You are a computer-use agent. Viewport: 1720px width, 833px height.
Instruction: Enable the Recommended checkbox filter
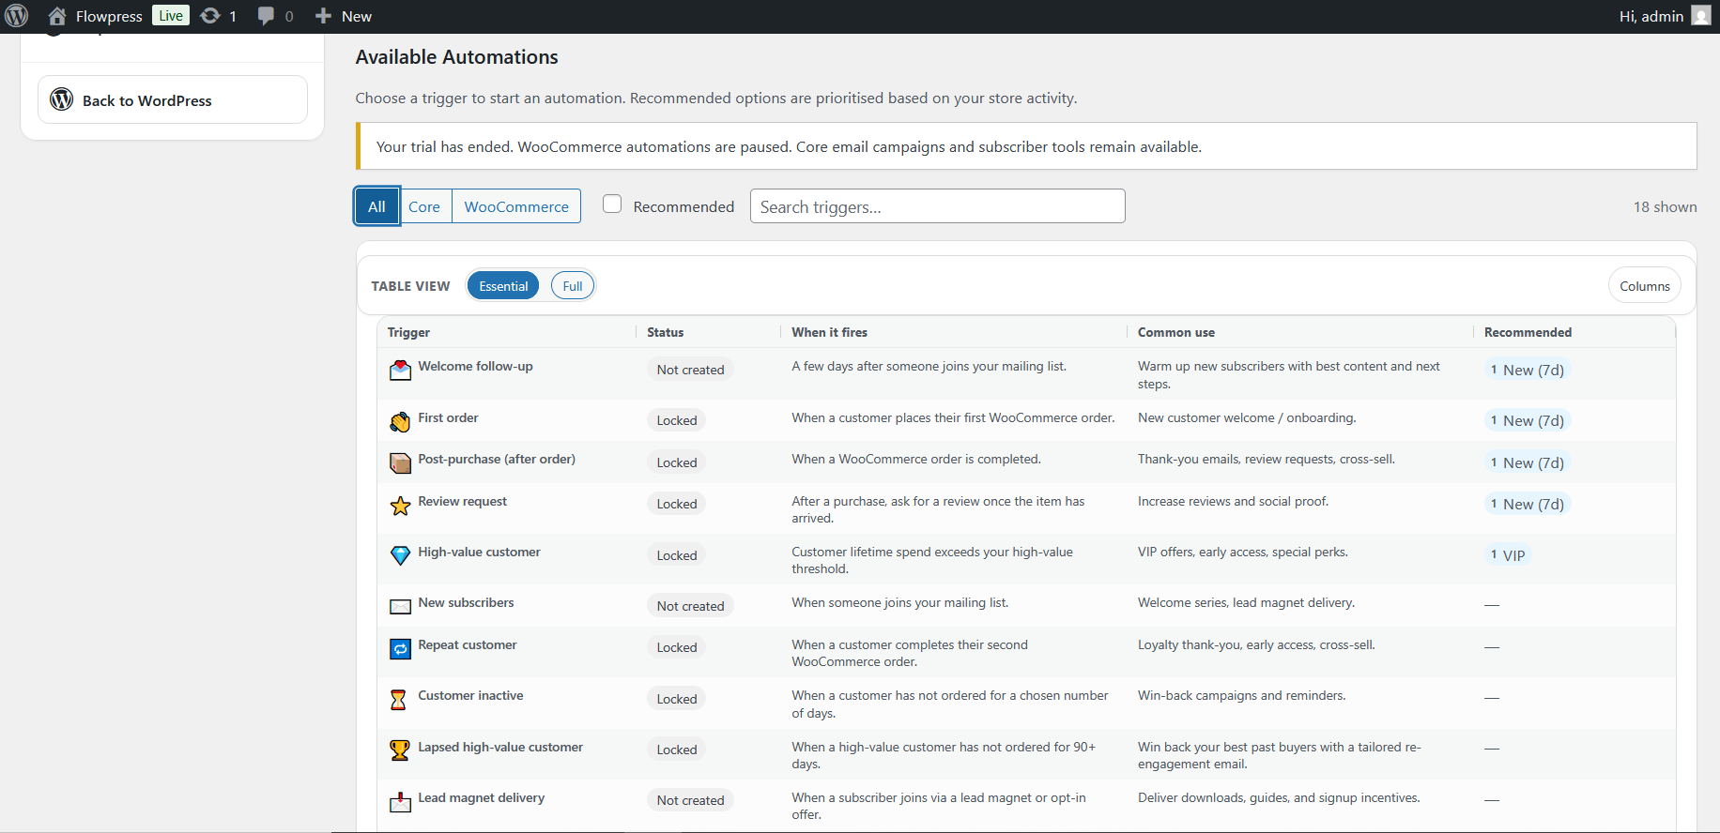612,204
